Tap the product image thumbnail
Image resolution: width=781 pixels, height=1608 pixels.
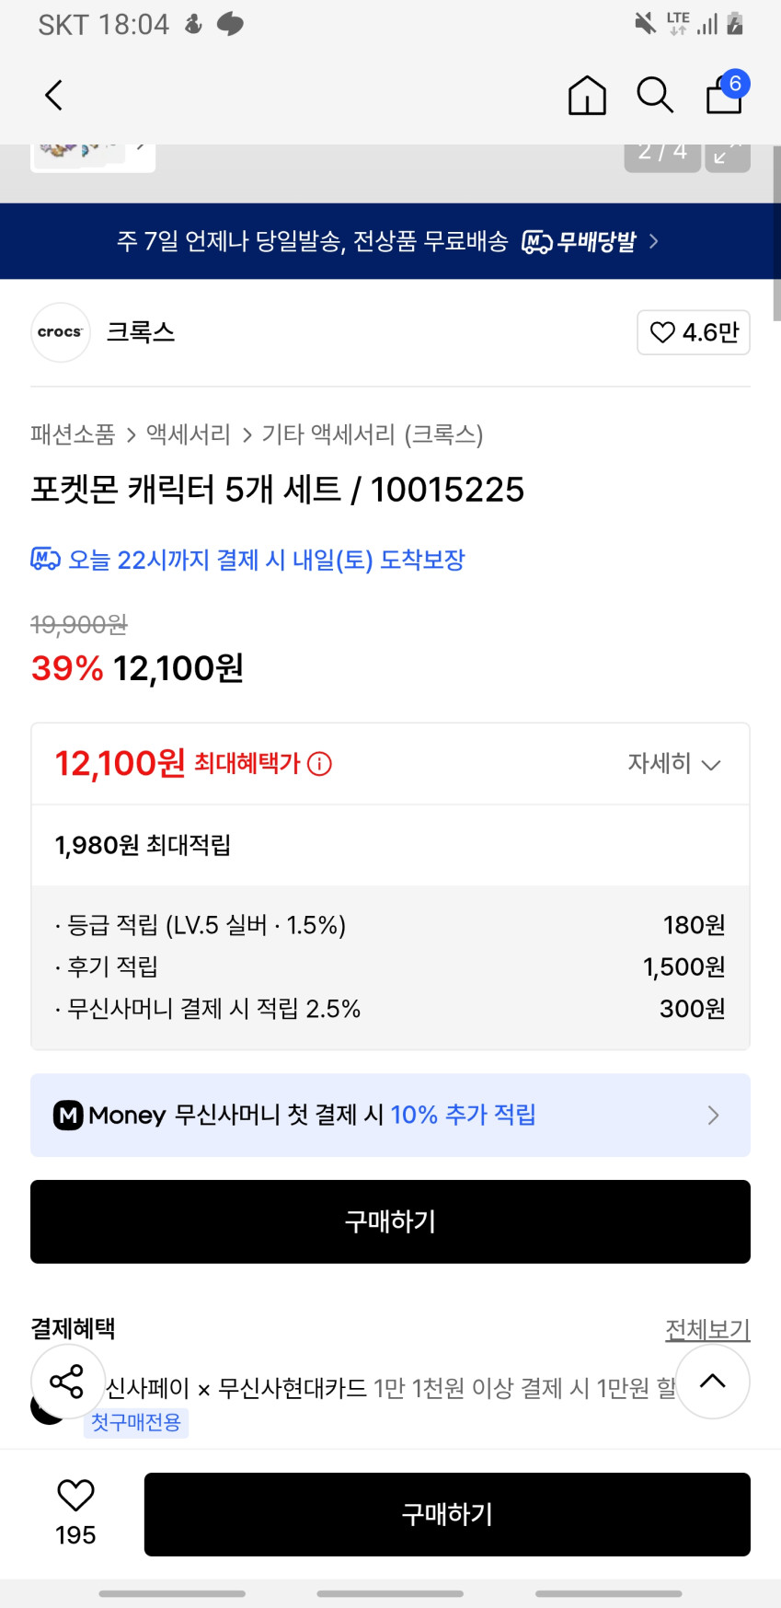pos(92,156)
